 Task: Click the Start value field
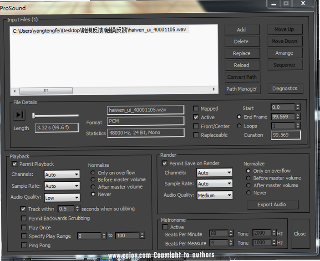pos(283,107)
